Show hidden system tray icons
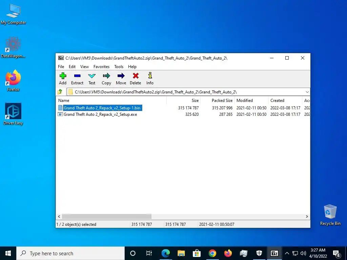The height and width of the screenshot is (260, 347). tap(287, 253)
